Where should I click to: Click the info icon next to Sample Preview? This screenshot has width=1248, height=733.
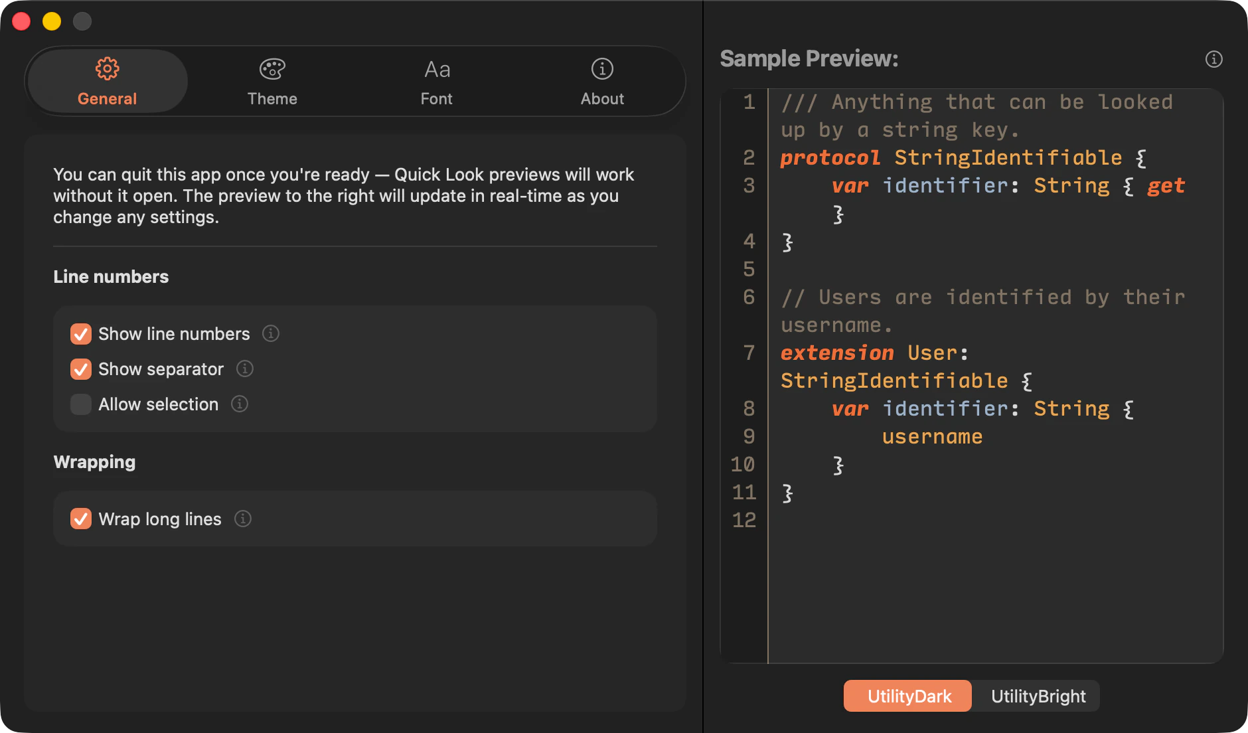1213,59
